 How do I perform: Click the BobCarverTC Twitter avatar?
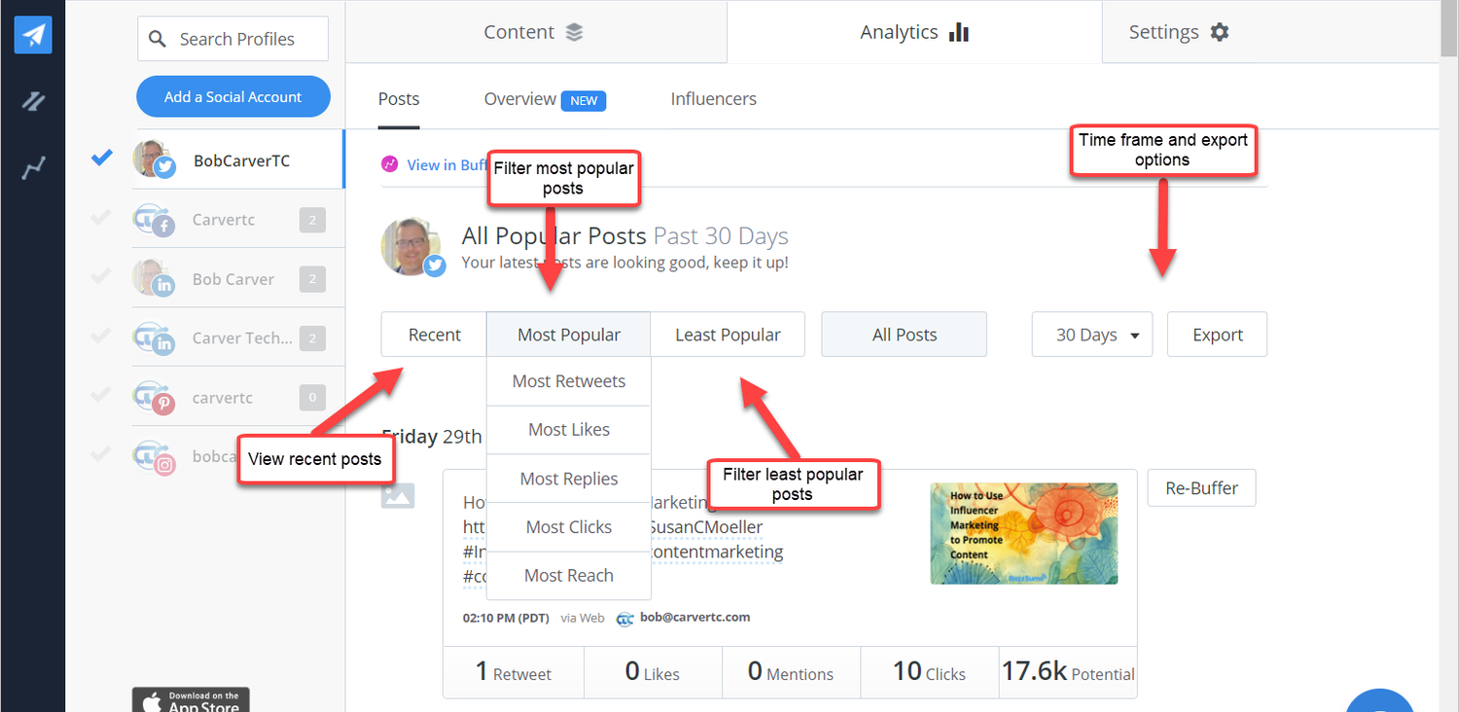(x=154, y=160)
